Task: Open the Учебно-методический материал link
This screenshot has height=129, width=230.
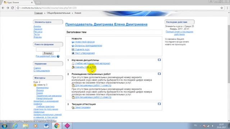Action: pos(93,63)
